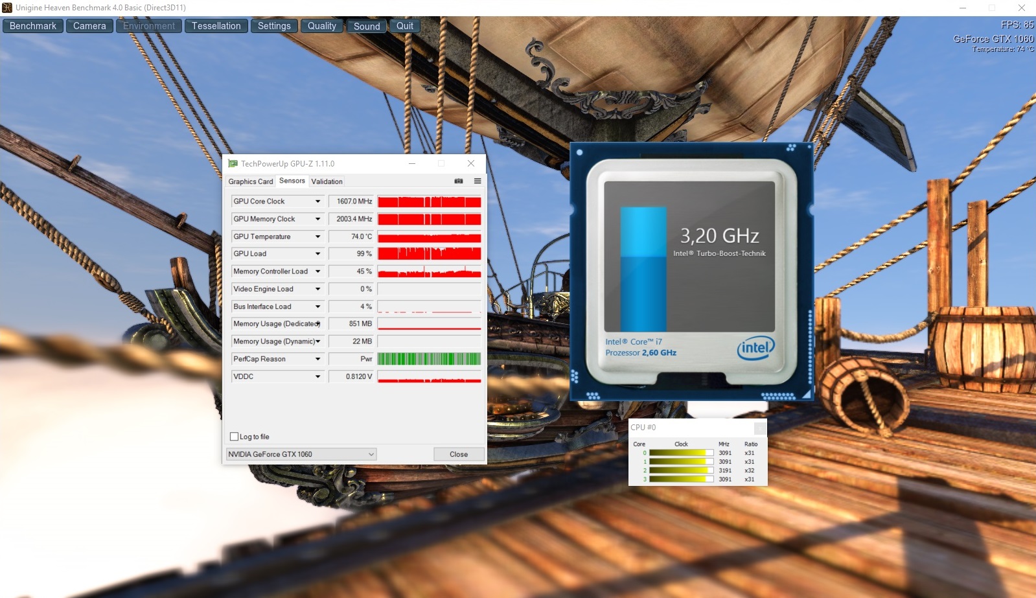Click the FPS: 85 counter

(x=1017, y=25)
